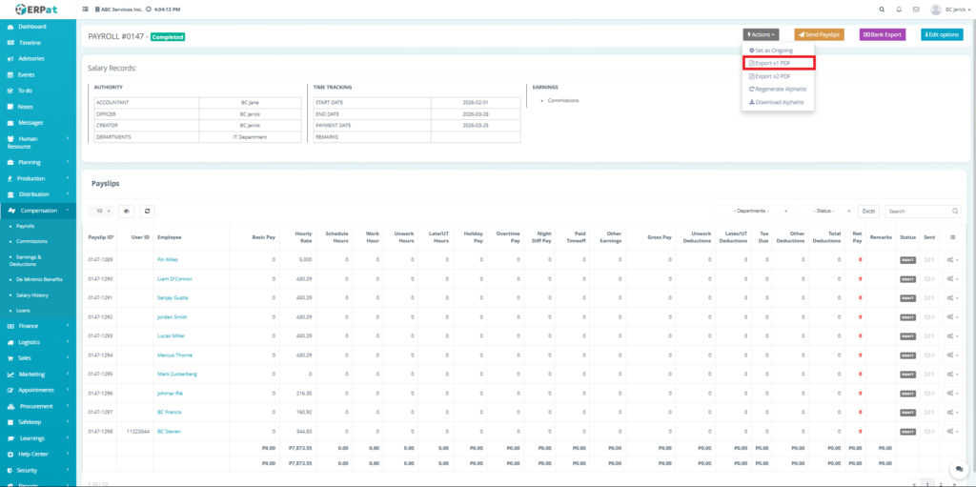976x487 pixels.
Task: Open the notifications bell icon
Action: point(897,10)
